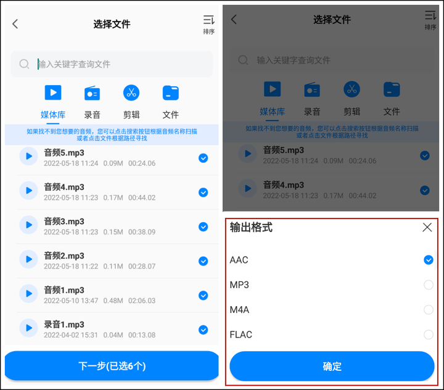Focus the 输入关键字查询文件 search field on left
444x390 pixels.
coord(112,64)
